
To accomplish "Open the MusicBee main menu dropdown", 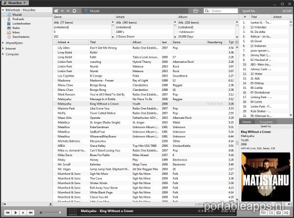I will (x=14, y=3).
